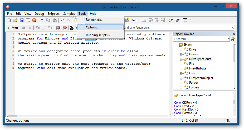244x130 pixels.
Task: Expand the FileAttribute node
Action: tap(181, 69)
